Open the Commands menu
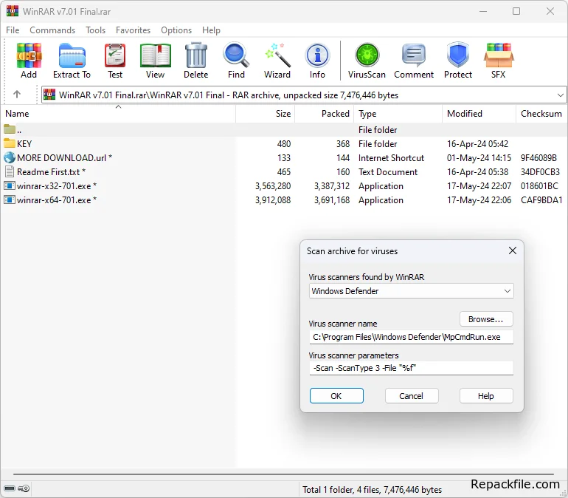568x498 pixels. 52,30
